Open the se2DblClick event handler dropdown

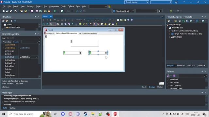[x=37, y=57]
